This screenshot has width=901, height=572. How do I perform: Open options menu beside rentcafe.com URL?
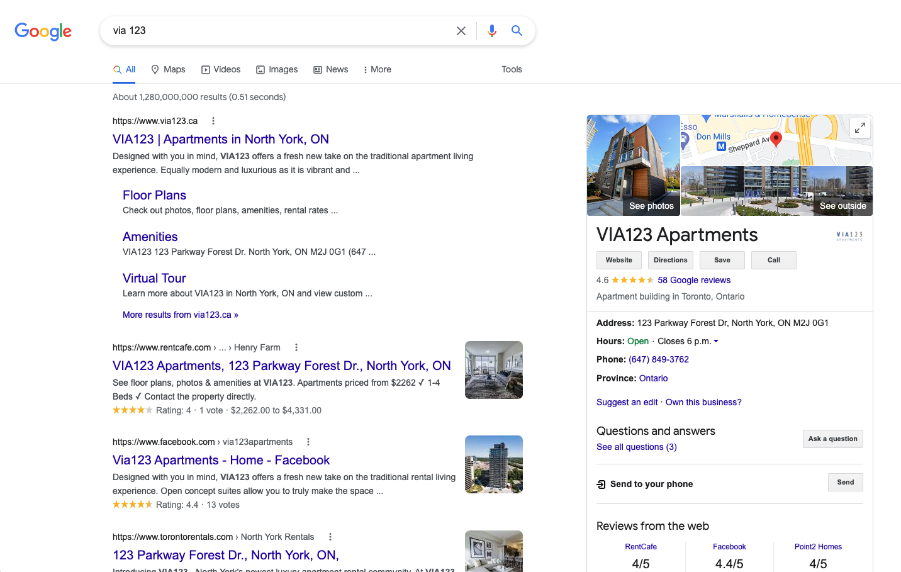click(296, 347)
